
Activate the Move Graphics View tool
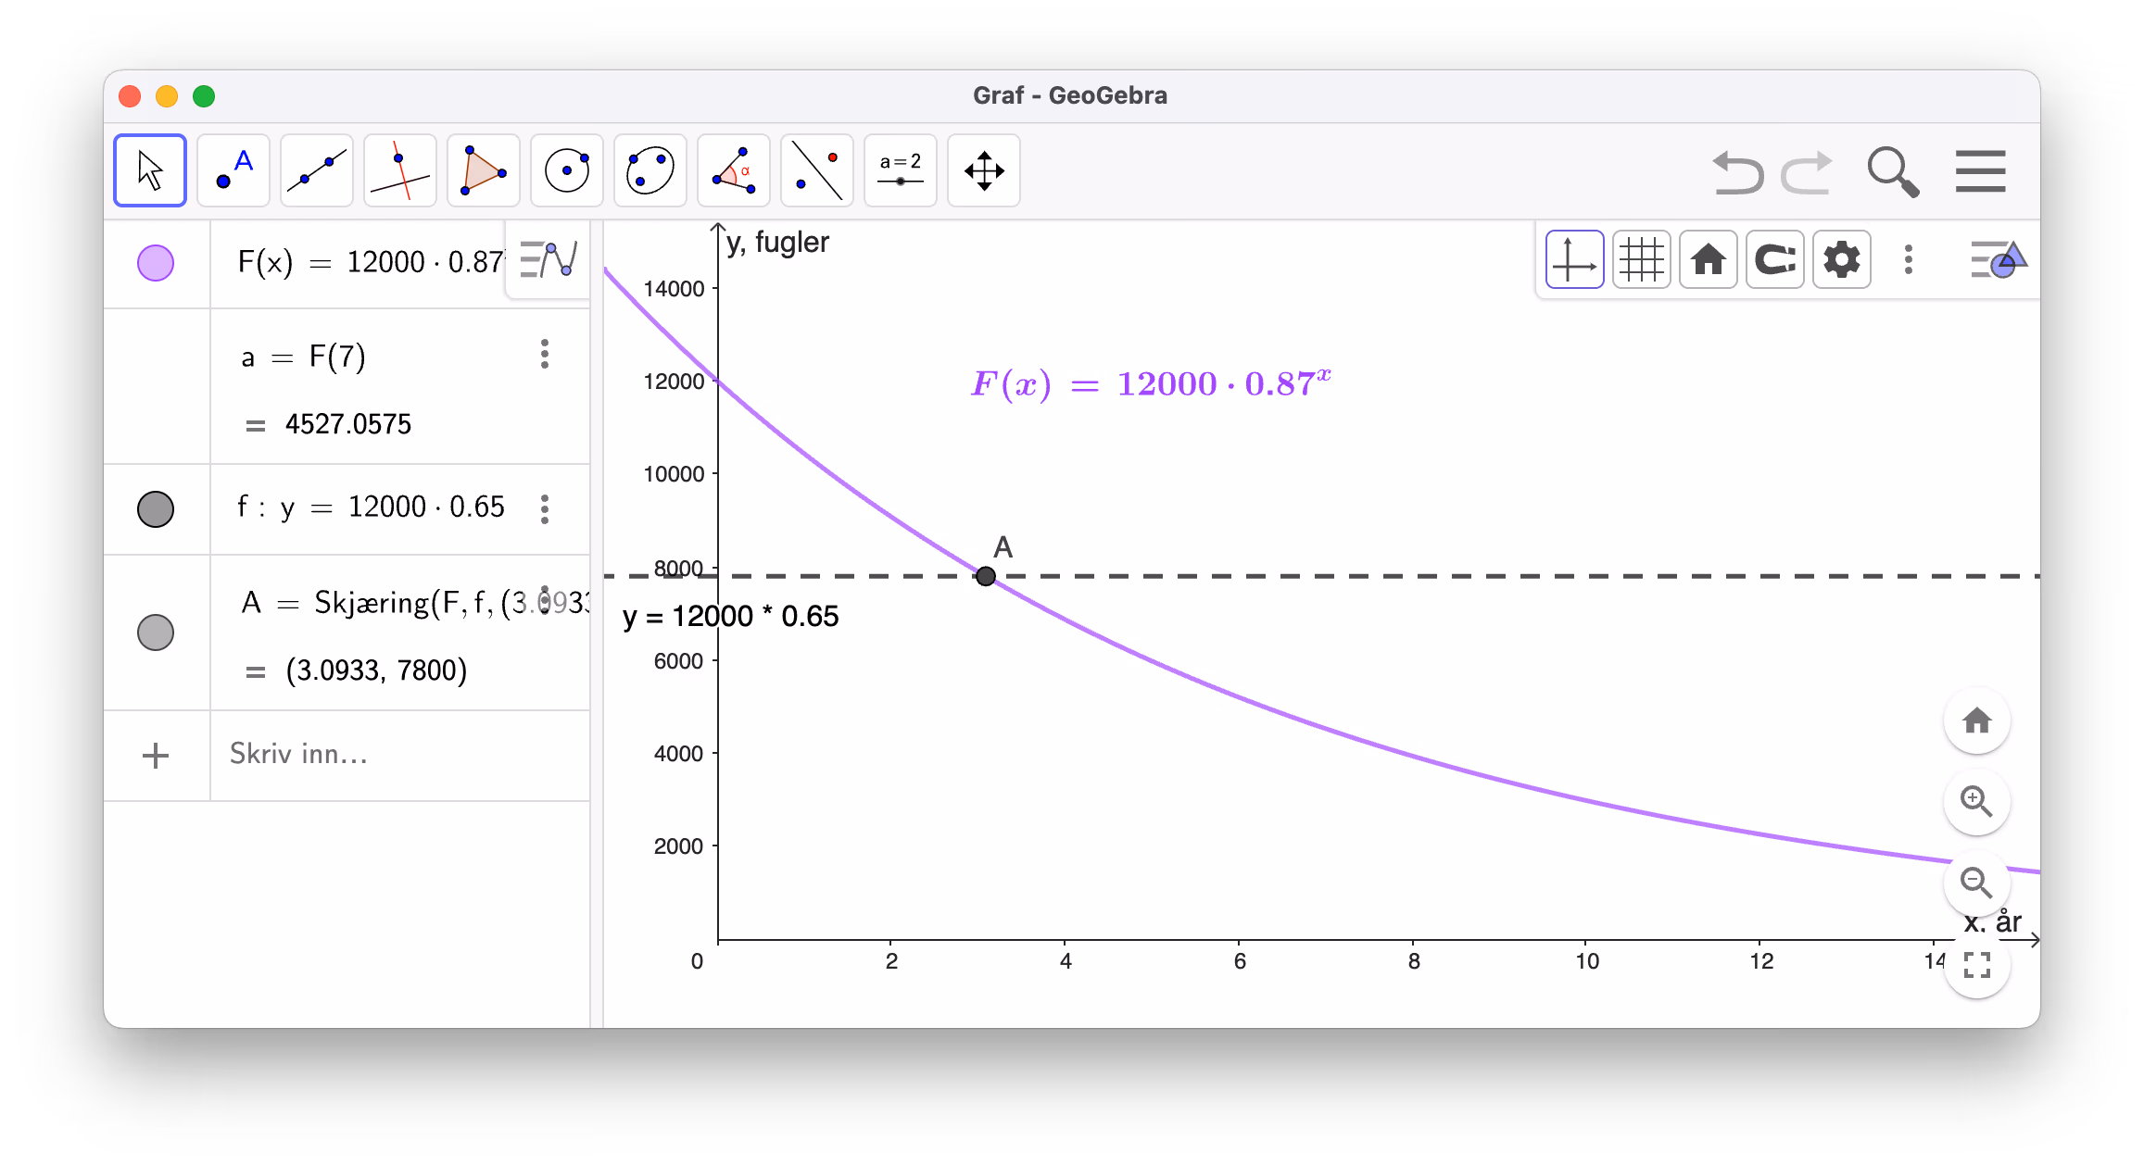click(984, 170)
